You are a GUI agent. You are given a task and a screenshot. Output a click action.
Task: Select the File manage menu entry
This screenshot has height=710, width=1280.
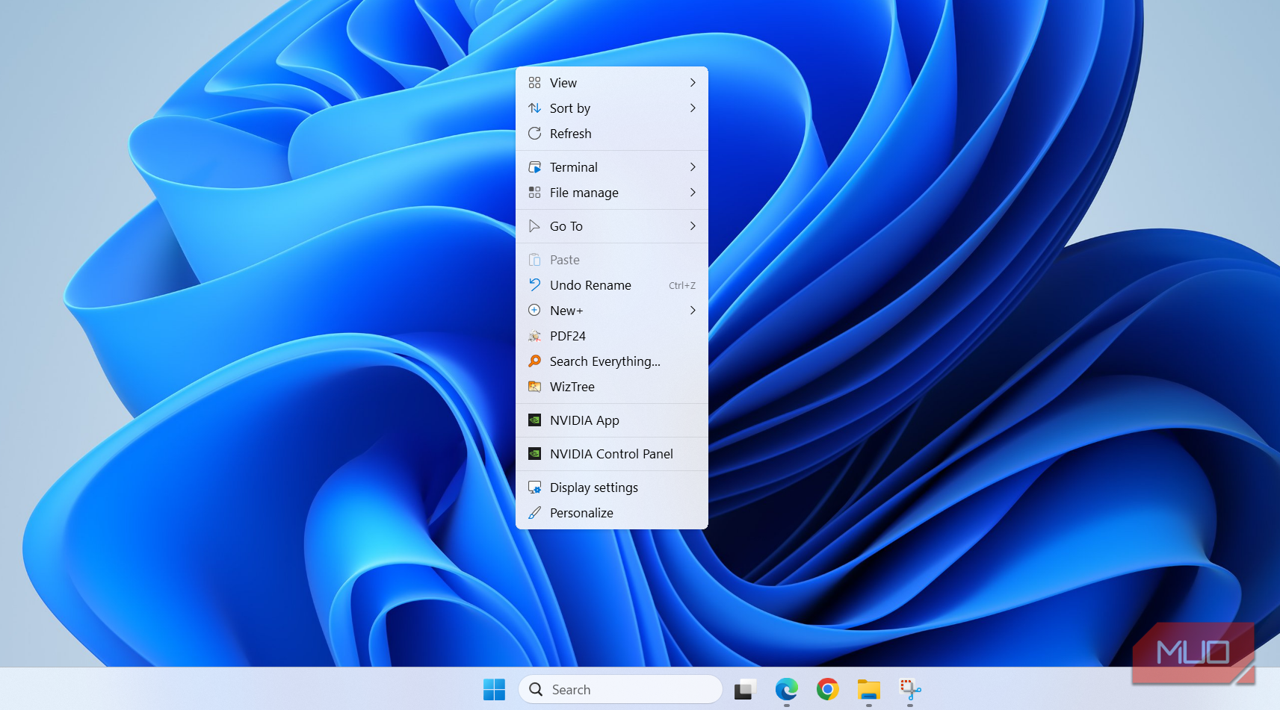[612, 193]
